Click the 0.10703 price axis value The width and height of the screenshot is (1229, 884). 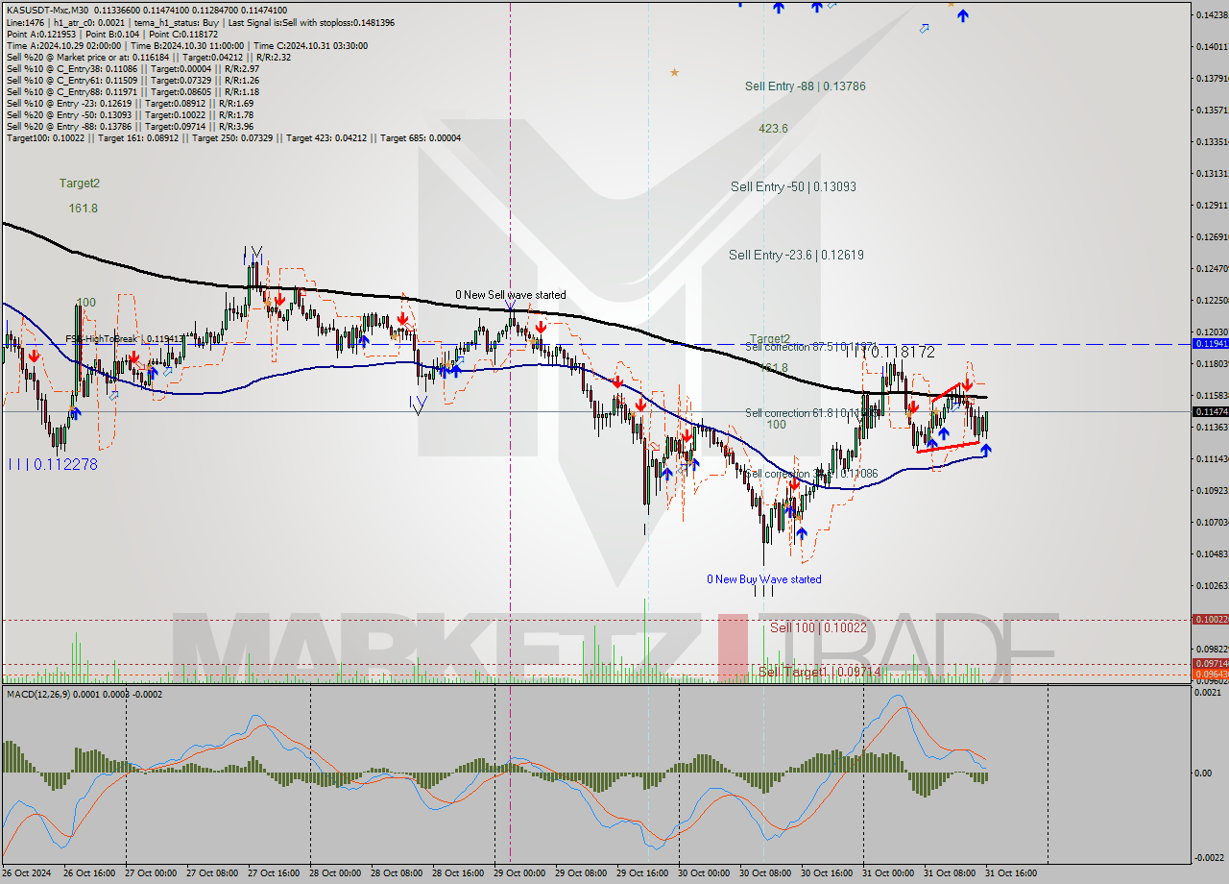(1211, 523)
